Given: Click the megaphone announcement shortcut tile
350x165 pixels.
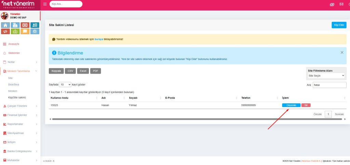Looking at the screenshot, I should click(5, 31).
